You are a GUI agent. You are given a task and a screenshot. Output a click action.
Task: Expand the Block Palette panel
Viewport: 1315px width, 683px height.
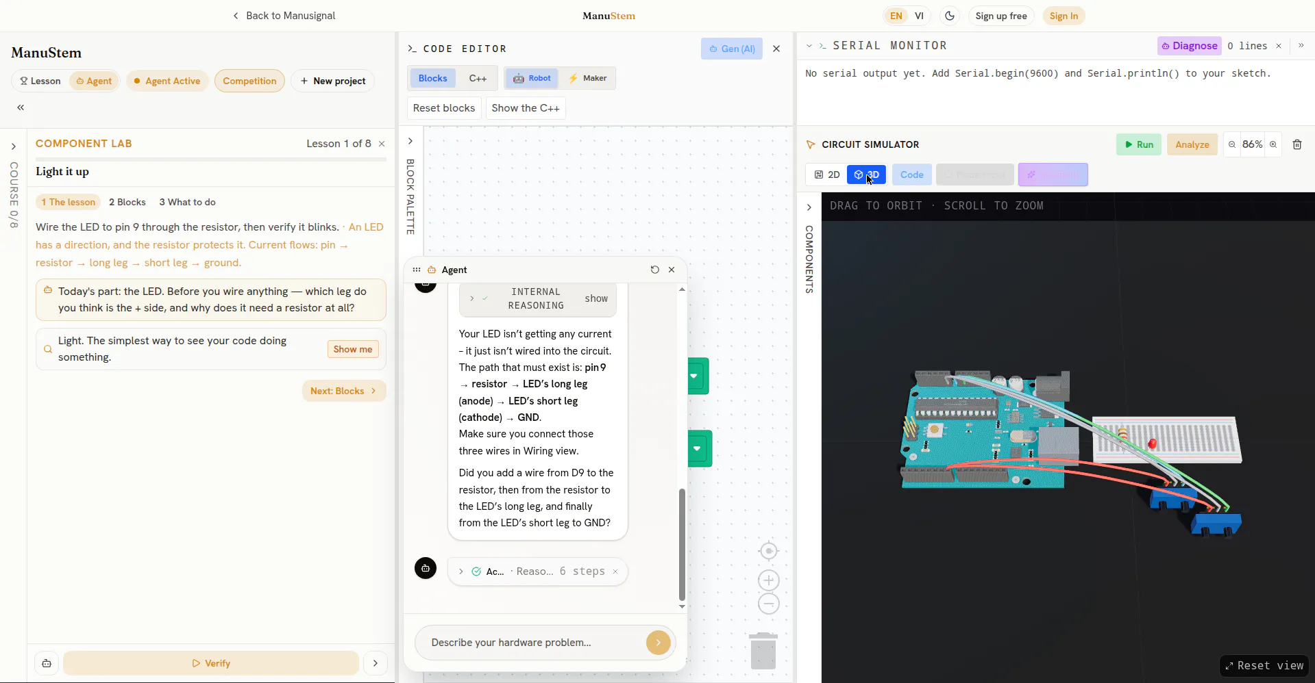(x=410, y=141)
